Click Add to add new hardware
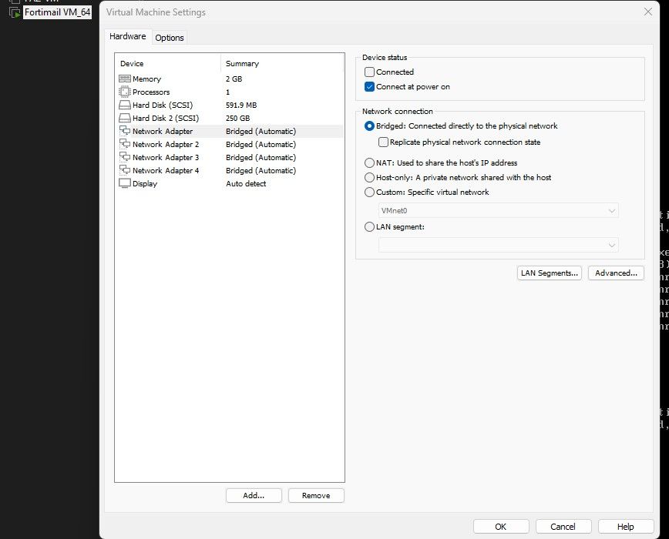Image resolution: width=669 pixels, height=539 pixels. pos(254,496)
